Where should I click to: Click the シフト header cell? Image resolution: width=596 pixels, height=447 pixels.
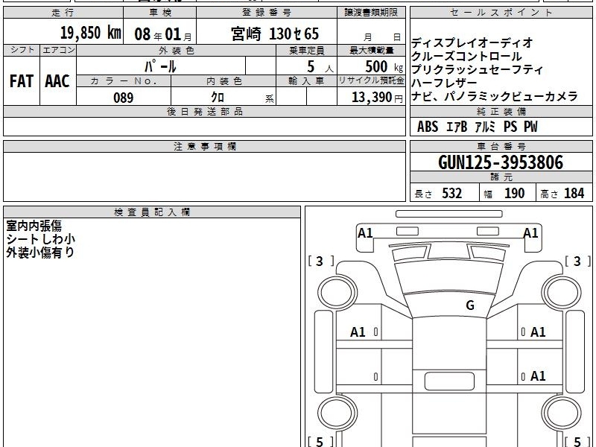click(x=22, y=50)
